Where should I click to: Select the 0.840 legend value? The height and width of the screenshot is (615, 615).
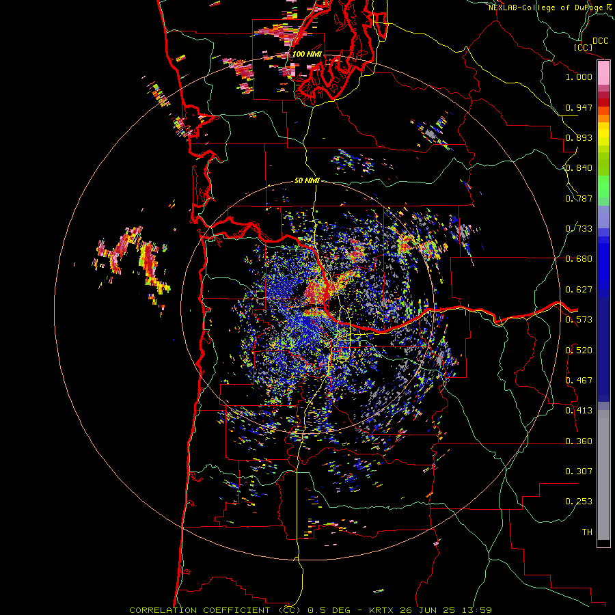click(579, 168)
